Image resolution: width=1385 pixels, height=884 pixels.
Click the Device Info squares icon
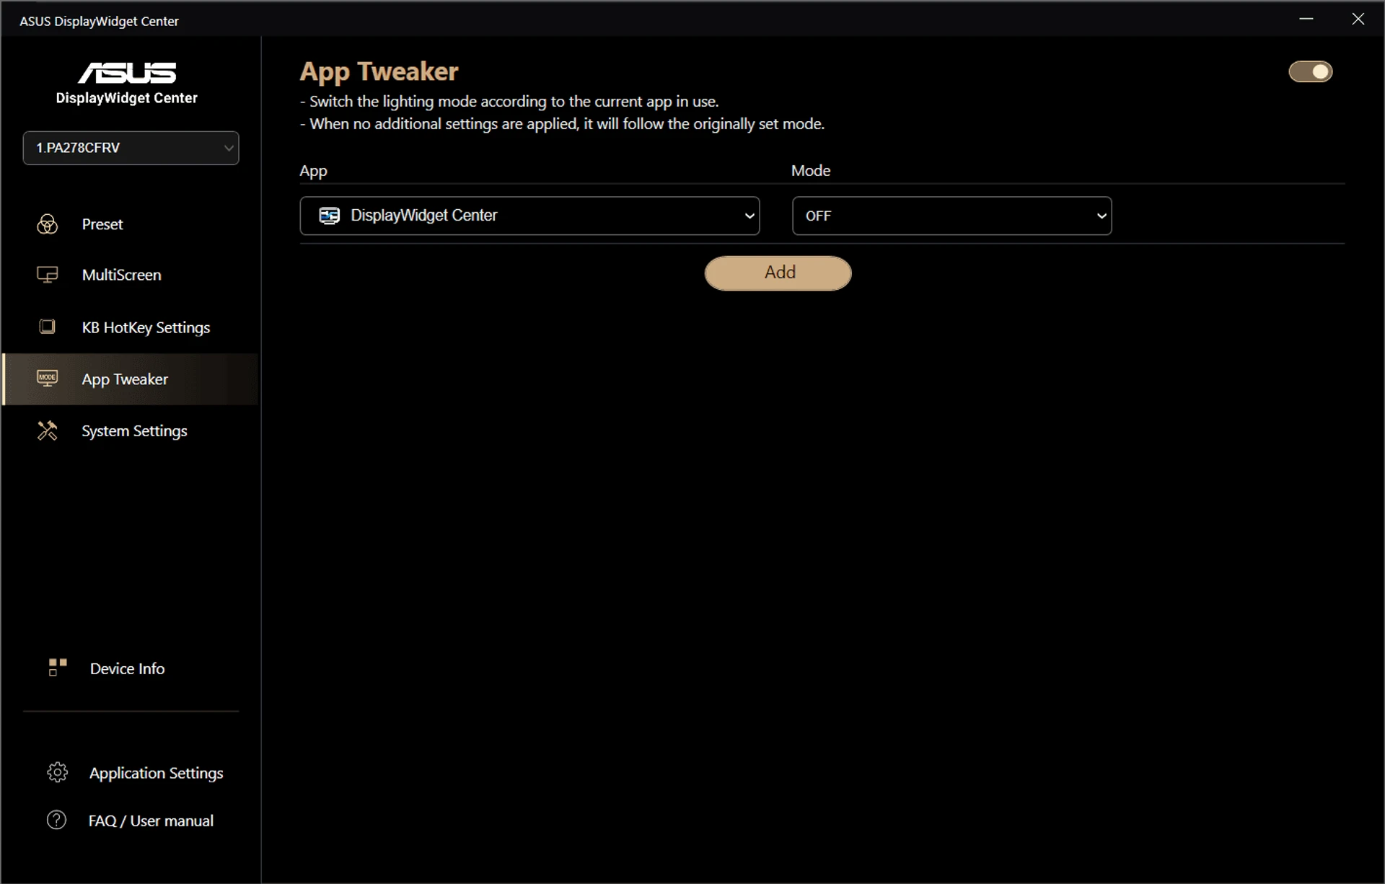[x=58, y=668]
